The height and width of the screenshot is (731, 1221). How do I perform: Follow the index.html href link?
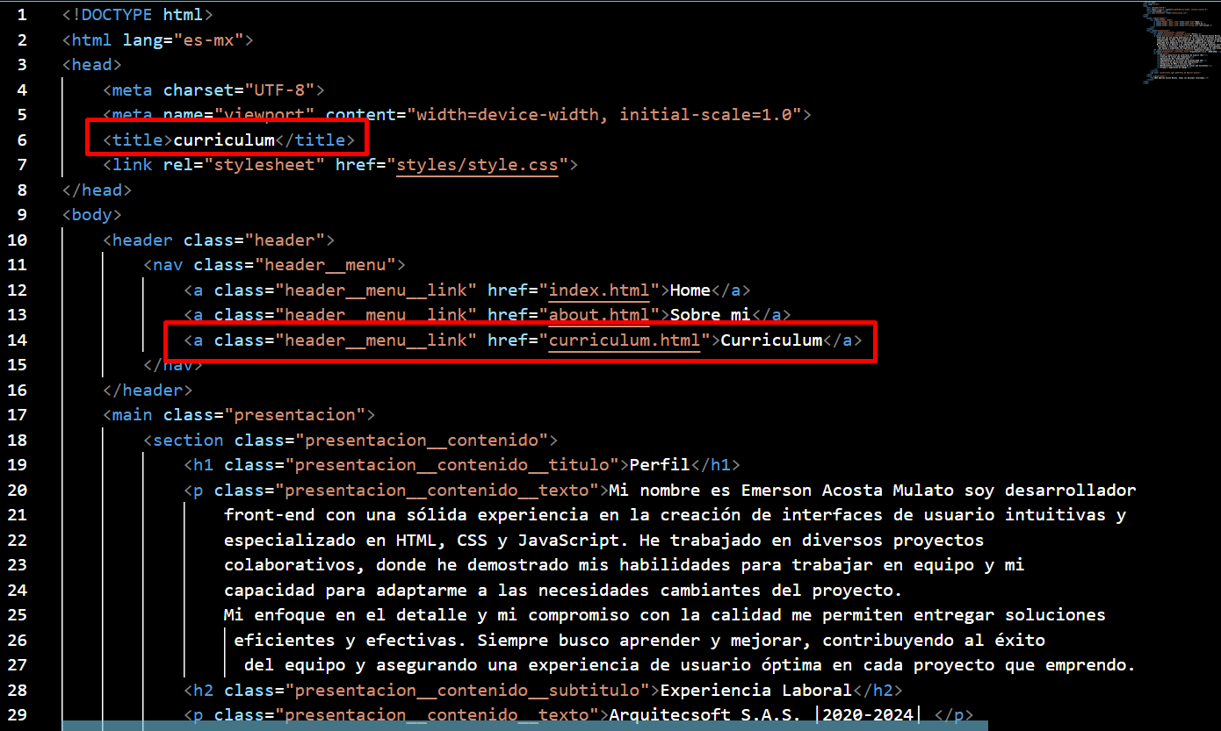point(599,290)
